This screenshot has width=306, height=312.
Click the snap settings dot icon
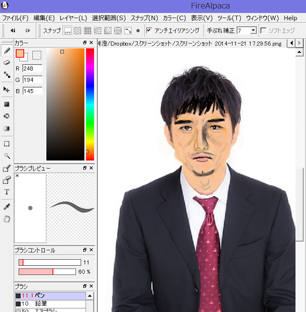point(138,31)
